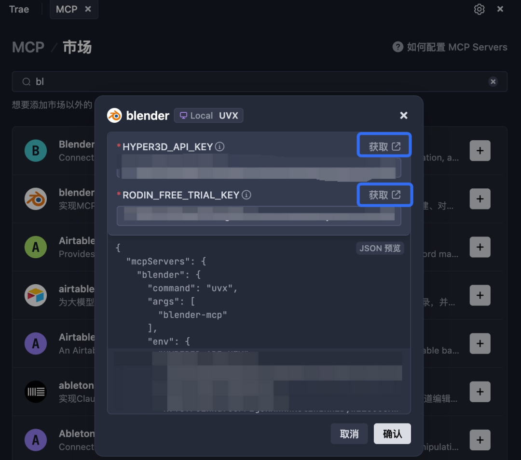Image resolution: width=521 pixels, height=460 pixels.
Task: Click the Local UVX badge
Action: tap(208, 115)
